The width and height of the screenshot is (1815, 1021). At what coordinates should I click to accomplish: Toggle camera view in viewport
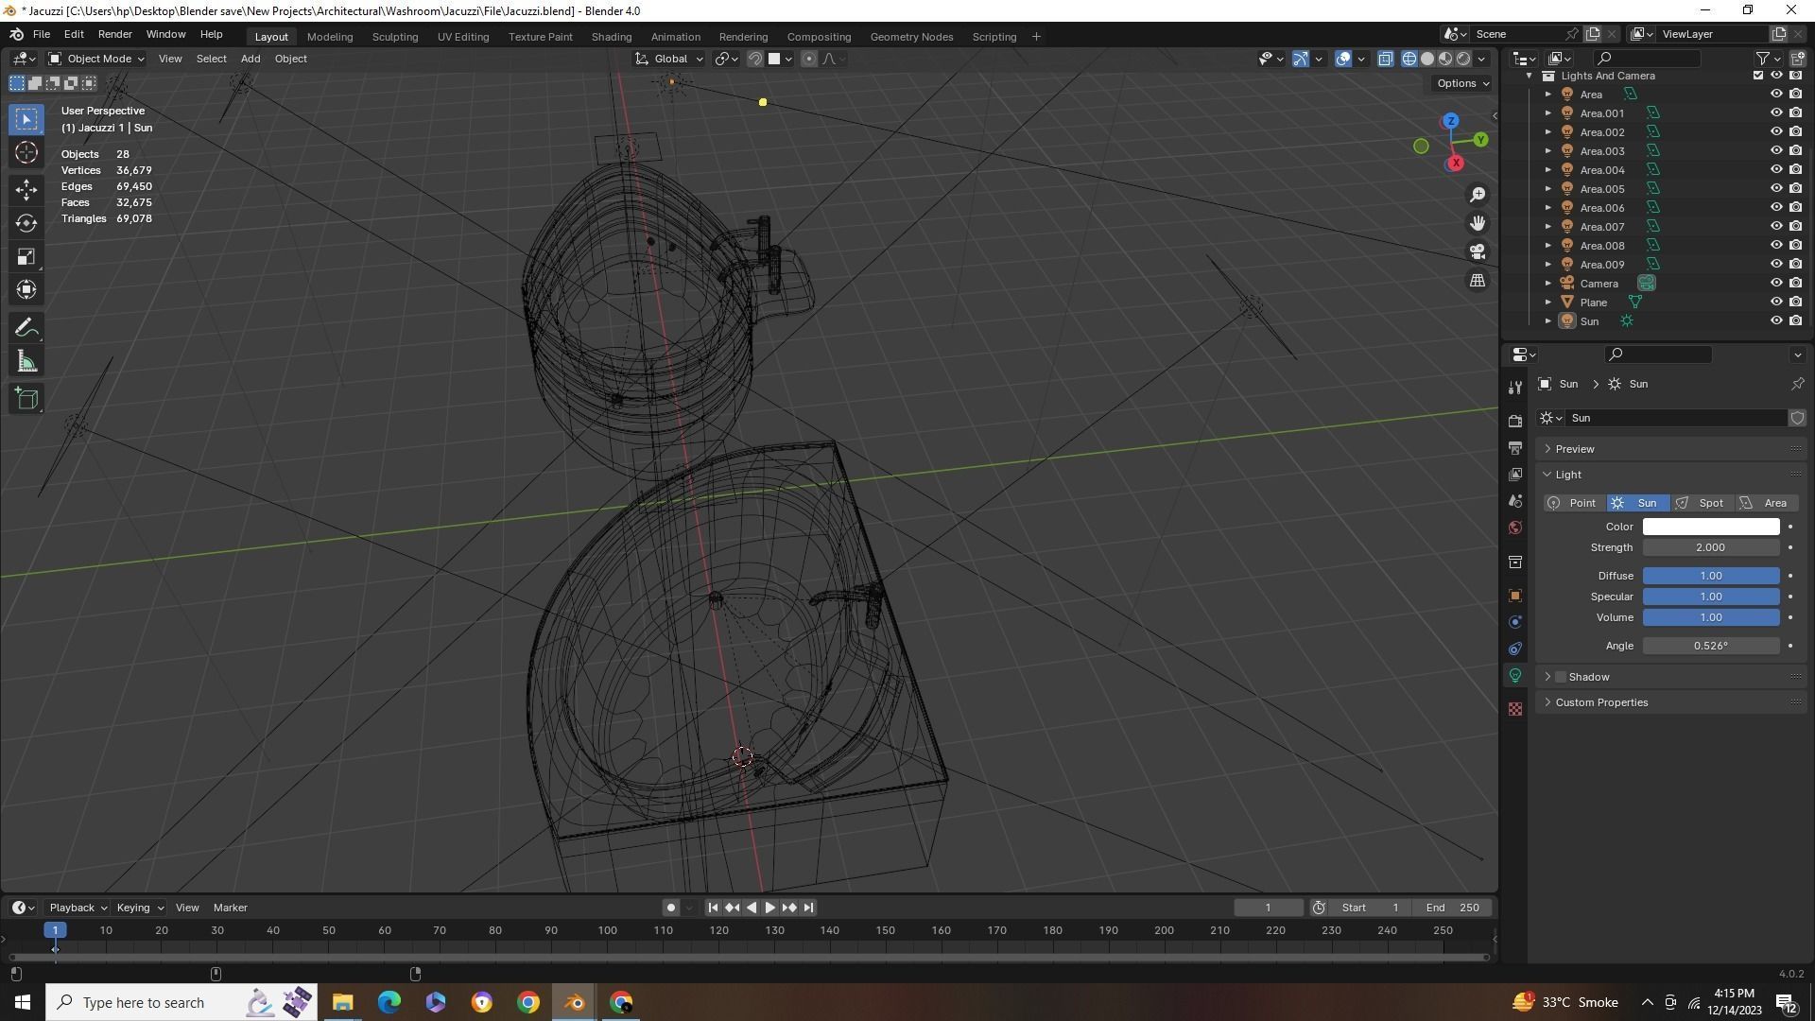pyautogui.click(x=1477, y=251)
